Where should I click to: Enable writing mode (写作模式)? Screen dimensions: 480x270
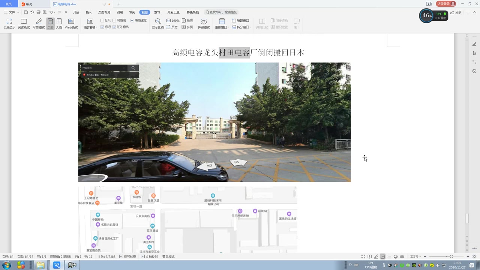[39, 24]
